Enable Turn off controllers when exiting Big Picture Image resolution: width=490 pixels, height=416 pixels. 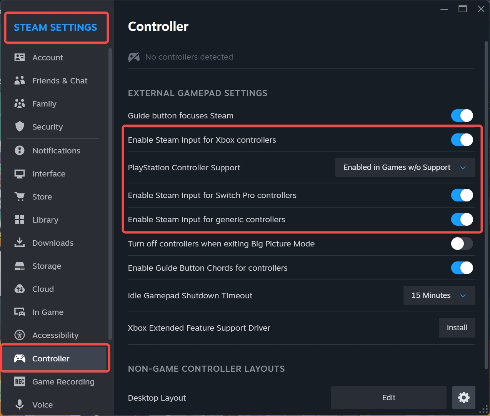[462, 244]
